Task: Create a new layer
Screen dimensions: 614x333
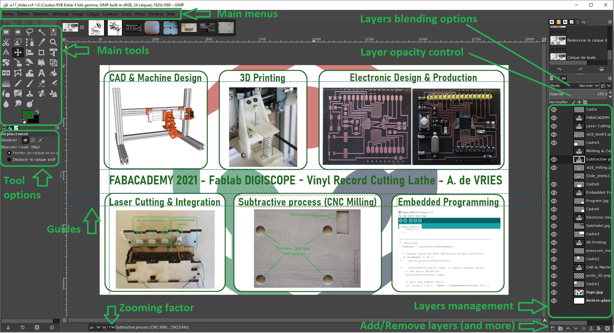Action: (x=552, y=328)
